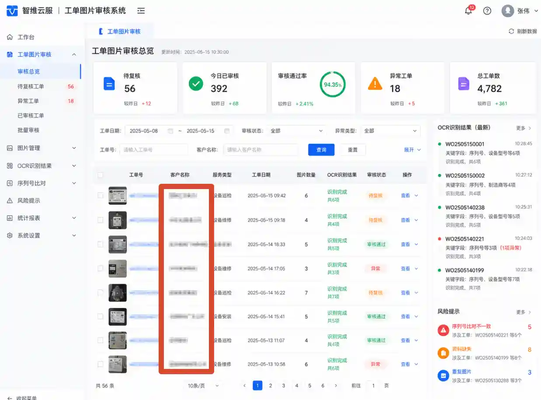
Task: Expand the 图片管理 sidebar chevron
Action: (74, 148)
